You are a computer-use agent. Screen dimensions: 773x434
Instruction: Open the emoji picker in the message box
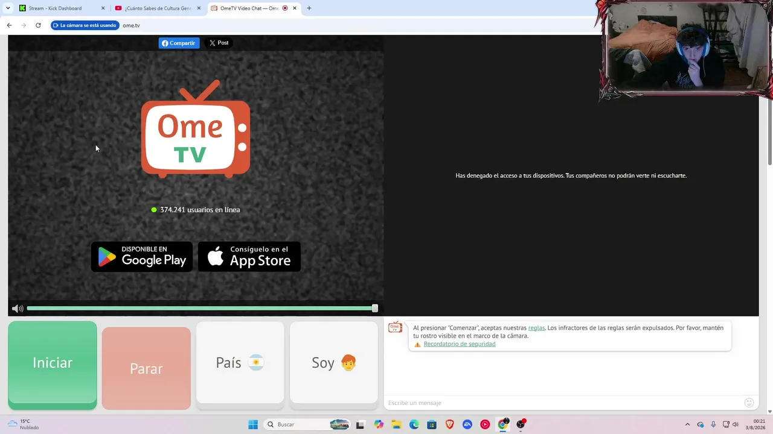(749, 403)
